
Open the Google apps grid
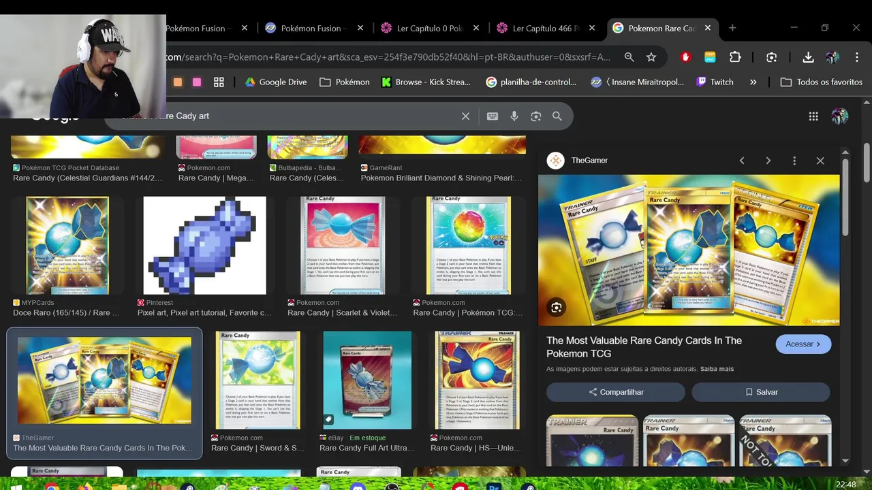pos(813,116)
